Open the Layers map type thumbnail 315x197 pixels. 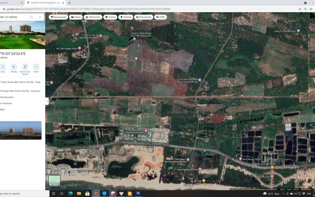54,181
